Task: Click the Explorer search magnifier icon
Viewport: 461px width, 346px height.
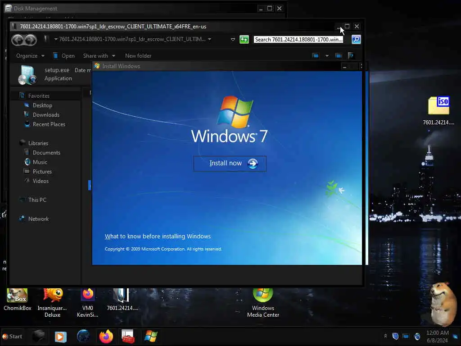Action: coord(356,40)
